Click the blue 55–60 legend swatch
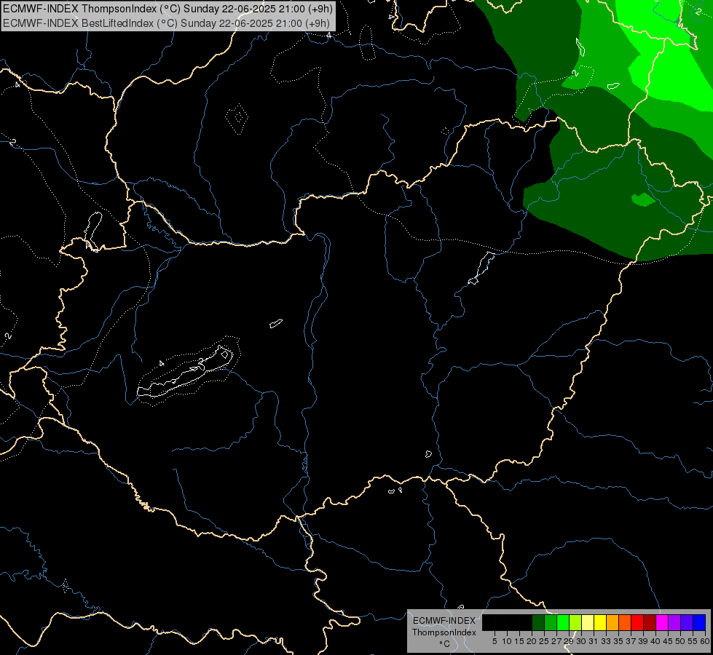Image resolution: width=713 pixels, height=655 pixels. click(x=699, y=622)
